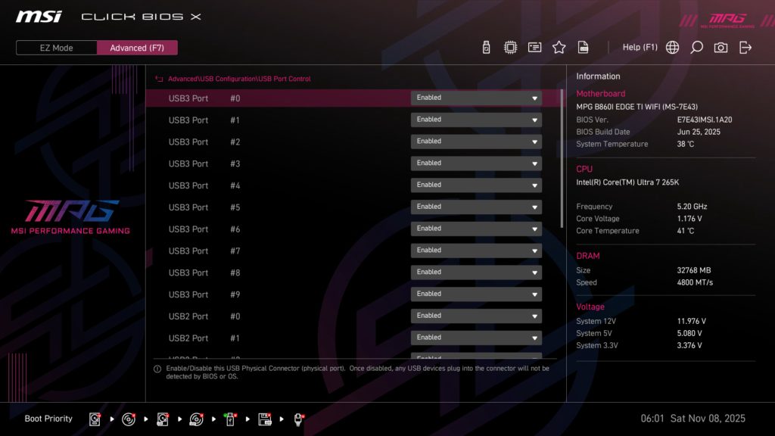Screen dimensions: 775x436
Task: Click the memo notes icon in toolbar
Action: point(534,46)
